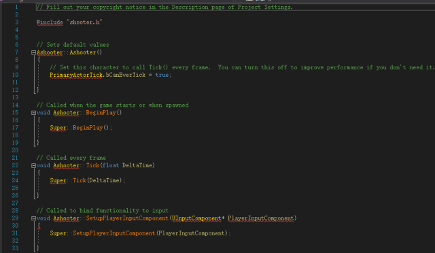The height and width of the screenshot is (253, 435).
Task: Click the 'void' keyword on line 15
Action: [43, 113]
